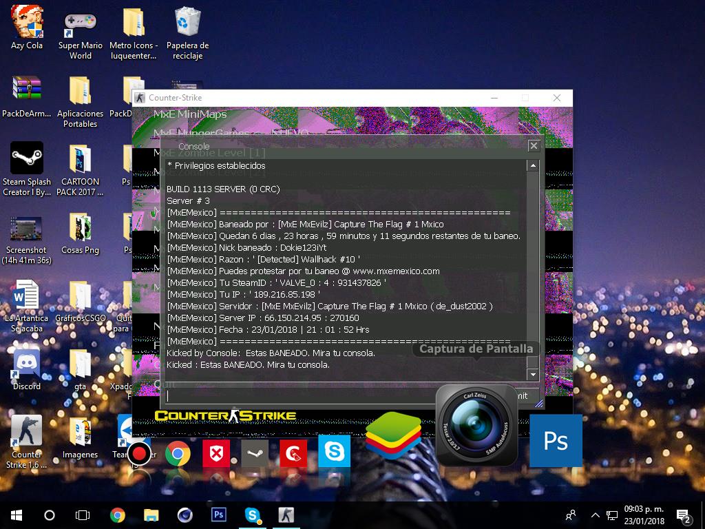Open the Azy Cola desktop shortcut
Image resolution: width=705 pixels, height=529 pixels.
coord(27,27)
